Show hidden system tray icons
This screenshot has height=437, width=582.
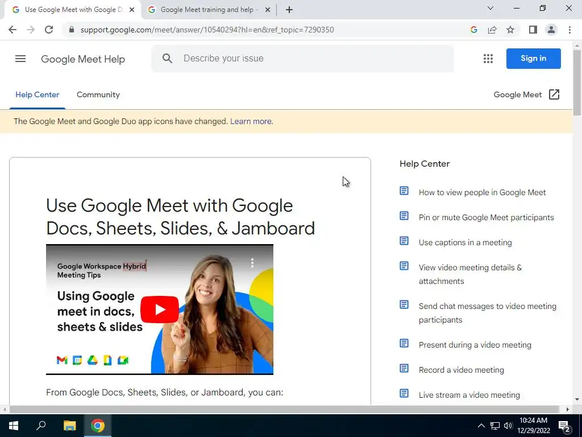tap(481, 426)
